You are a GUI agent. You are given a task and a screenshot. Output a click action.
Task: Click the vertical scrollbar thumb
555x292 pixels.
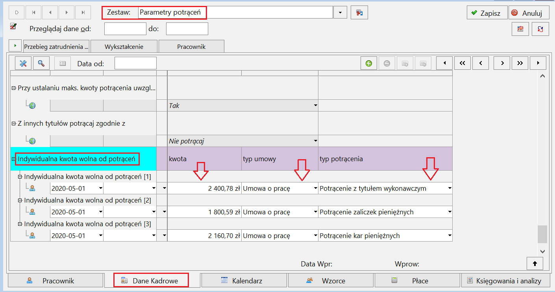pyautogui.click(x=542, y=234)
